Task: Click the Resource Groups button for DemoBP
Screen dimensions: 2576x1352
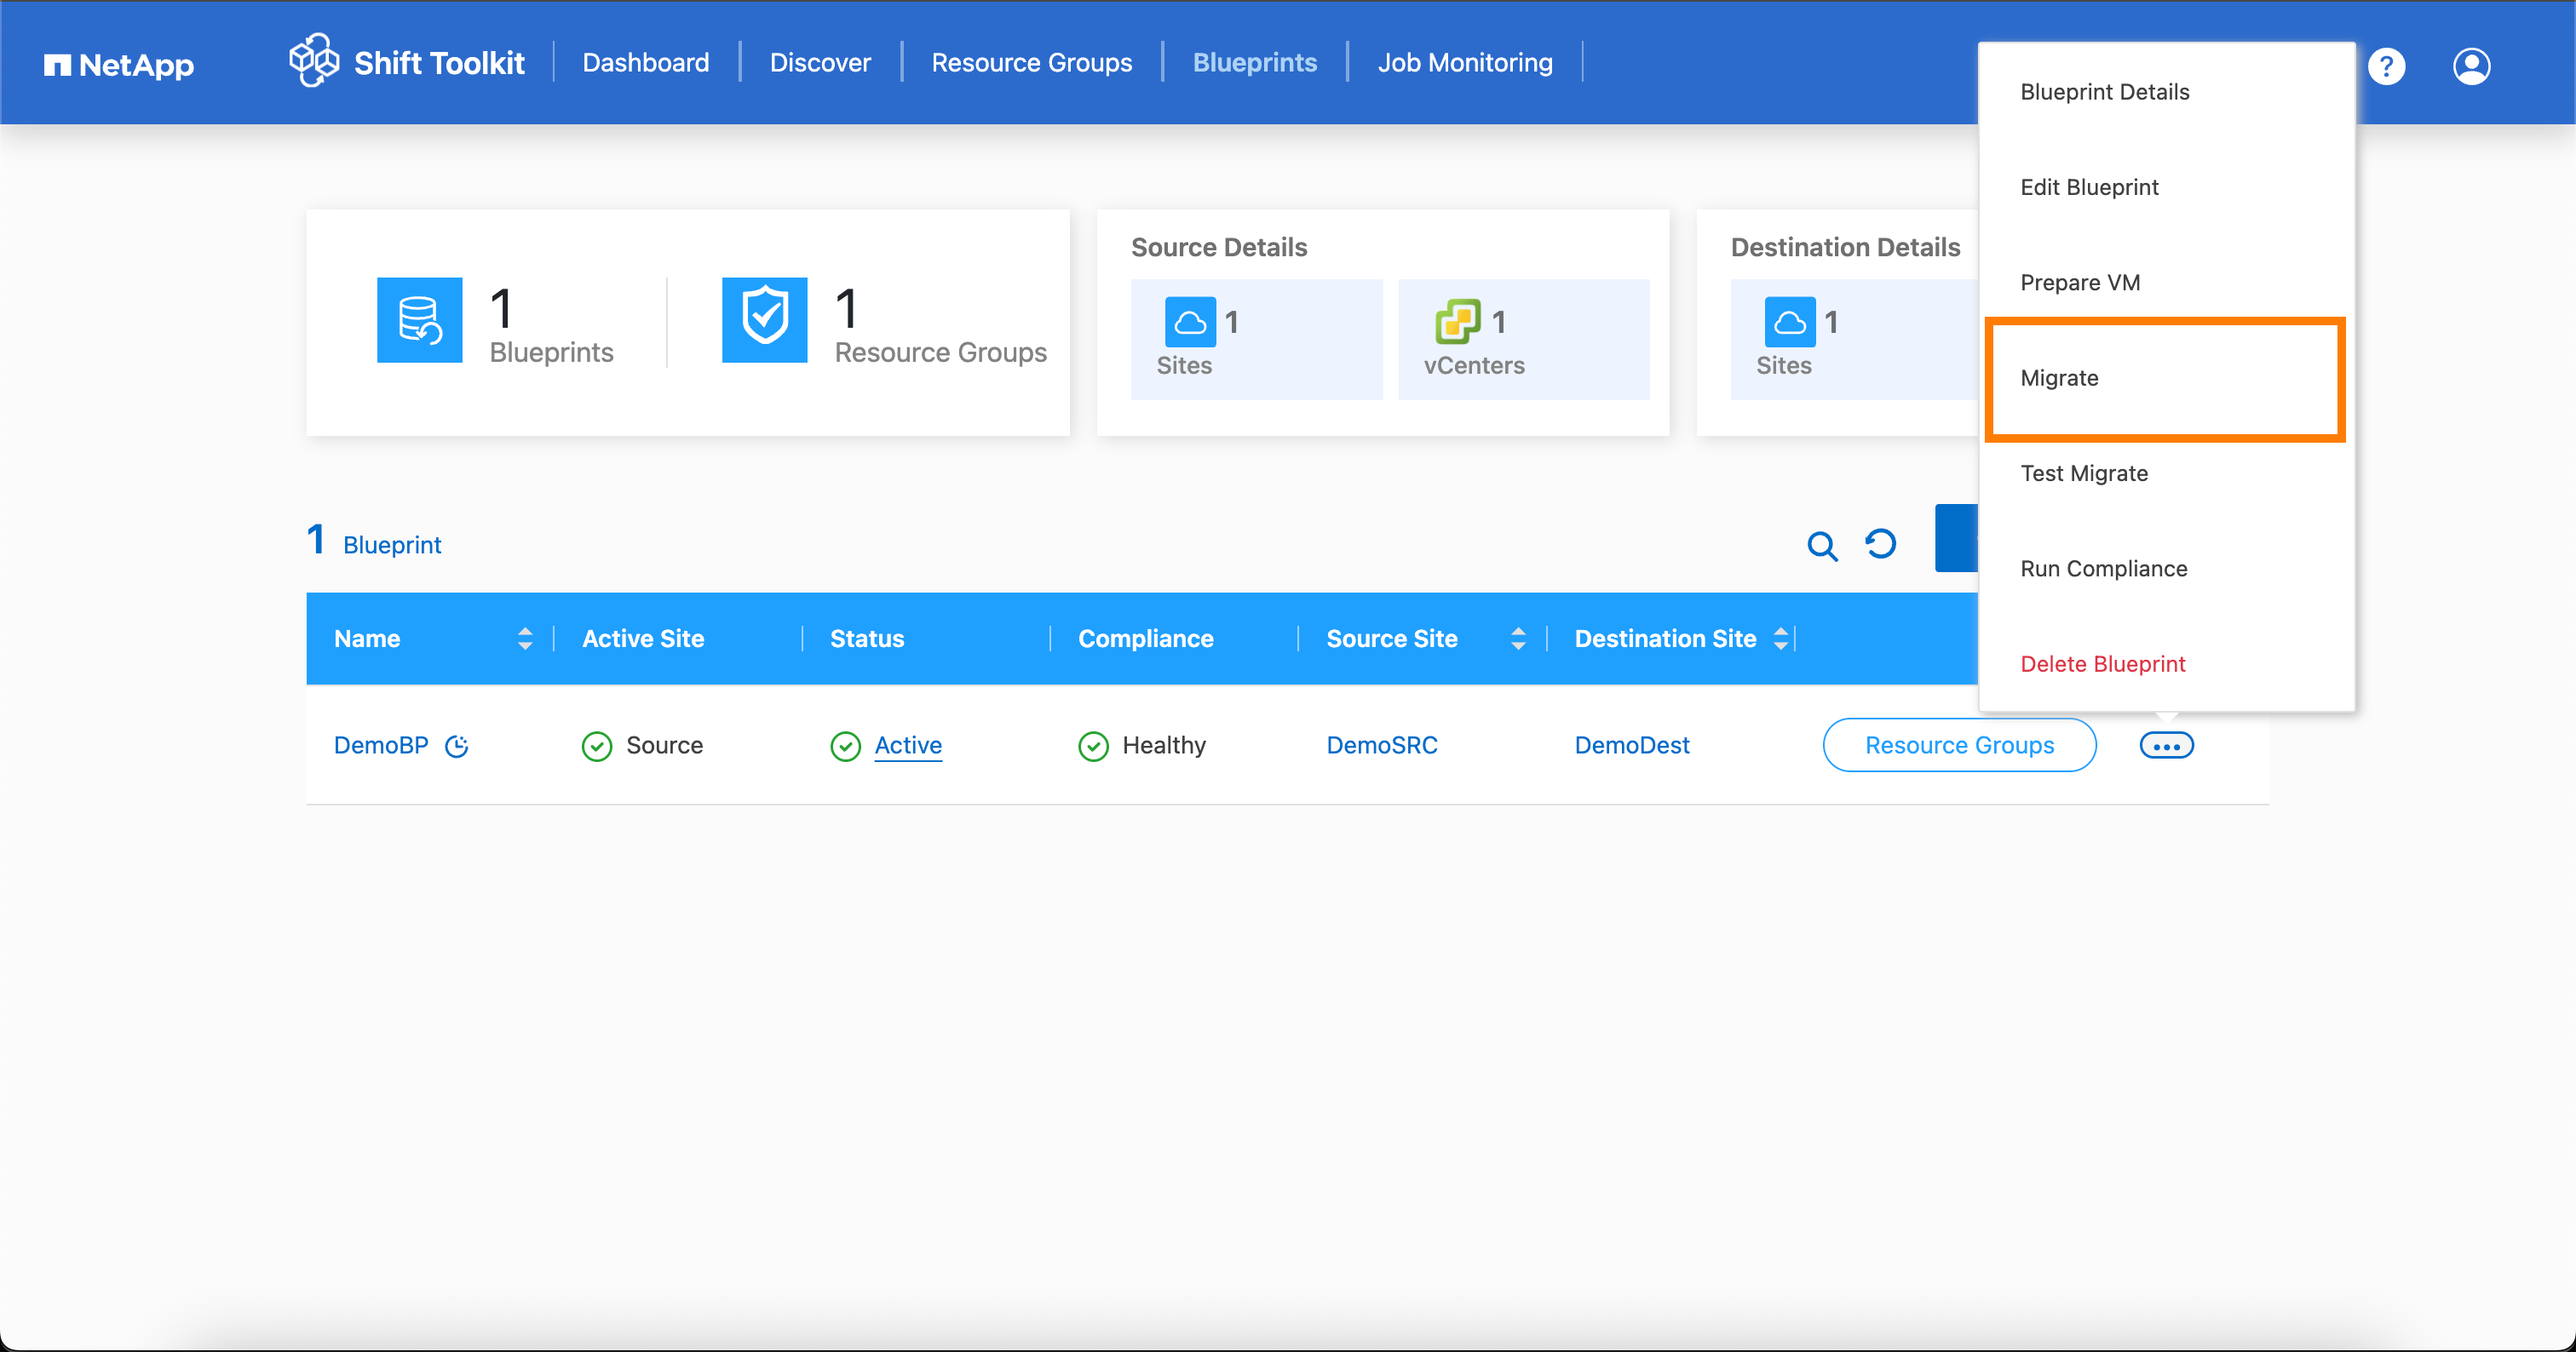Action: pyautogui.click(x=1959, y=746)
